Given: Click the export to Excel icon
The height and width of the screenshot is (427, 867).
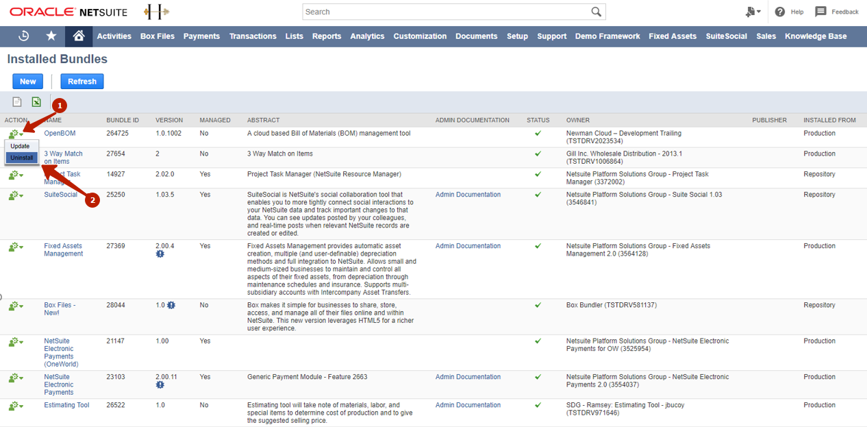Looking at the screenshot, I should pos(36,102).
